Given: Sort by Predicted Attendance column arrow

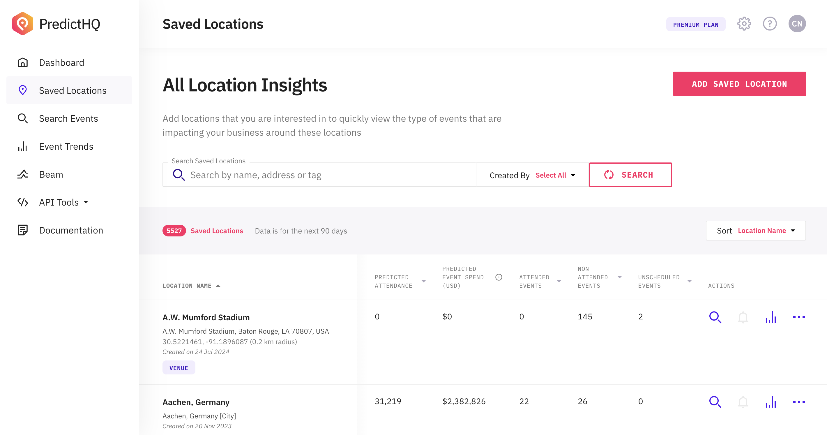Looking at the screenshot, I should pos(423,281).
